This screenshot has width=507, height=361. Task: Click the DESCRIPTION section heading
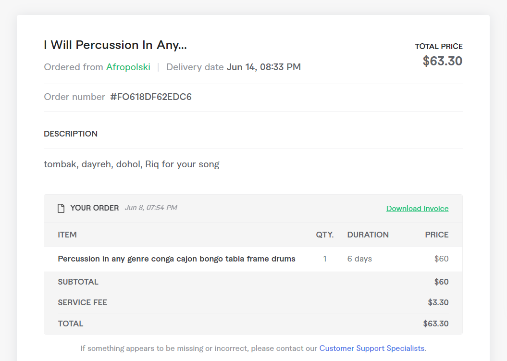tap(71, 134)
